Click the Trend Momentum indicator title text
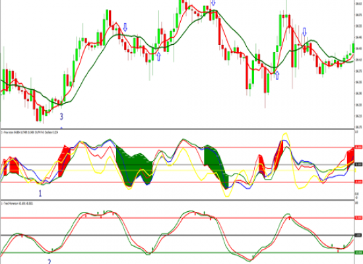The height and width of the screenshot is (264, 363). (x=17, y=203)
